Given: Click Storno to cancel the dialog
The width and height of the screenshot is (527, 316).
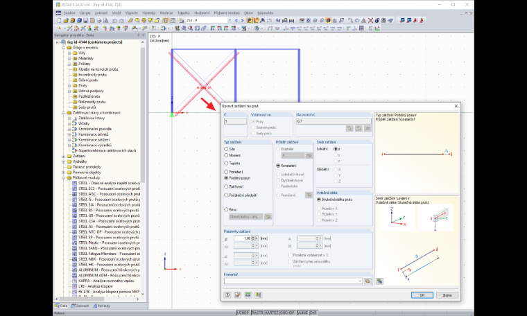Looking at the screenshot, I should (447, 295).
